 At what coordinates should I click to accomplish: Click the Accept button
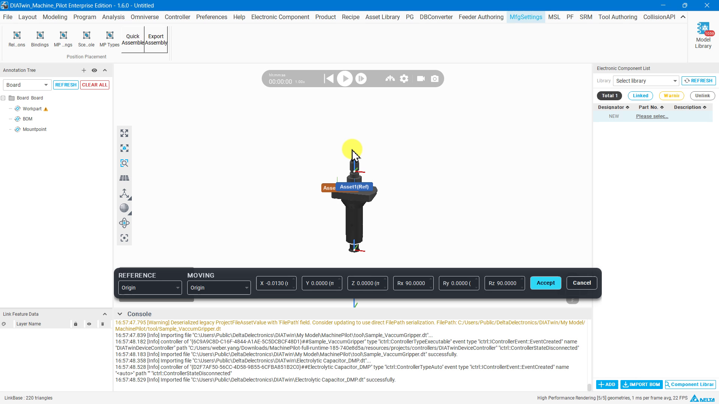(x=546, y=283)
